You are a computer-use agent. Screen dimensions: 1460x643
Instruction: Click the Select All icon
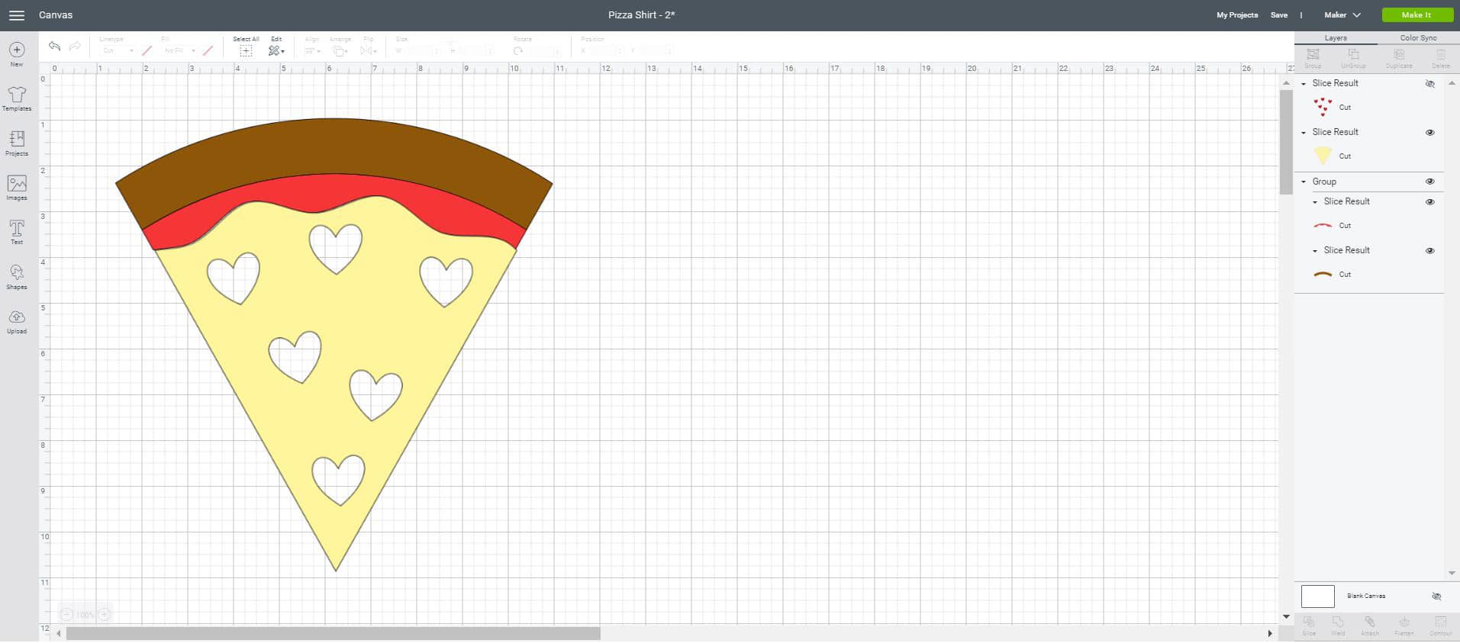pyautogui.click(x=246, y=51)
